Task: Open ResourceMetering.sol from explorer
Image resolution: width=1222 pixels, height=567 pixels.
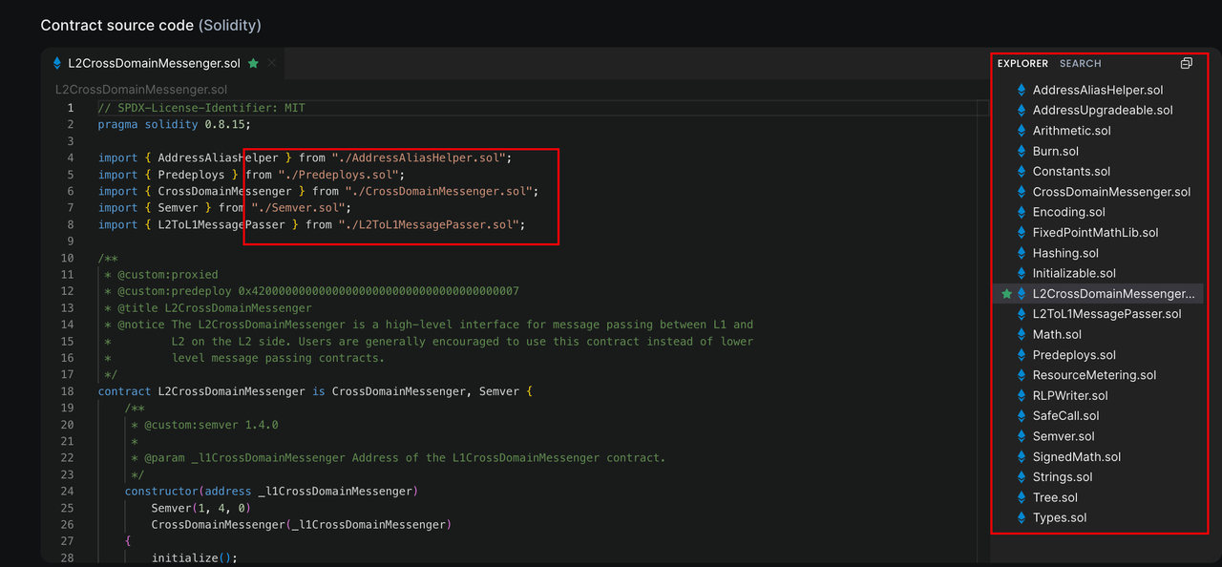Action: pyautogui.click(x=1094, y=375)
